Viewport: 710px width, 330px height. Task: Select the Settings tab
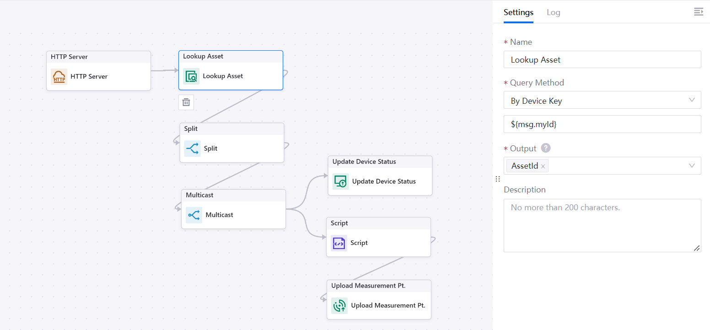[x=518, y=12]
